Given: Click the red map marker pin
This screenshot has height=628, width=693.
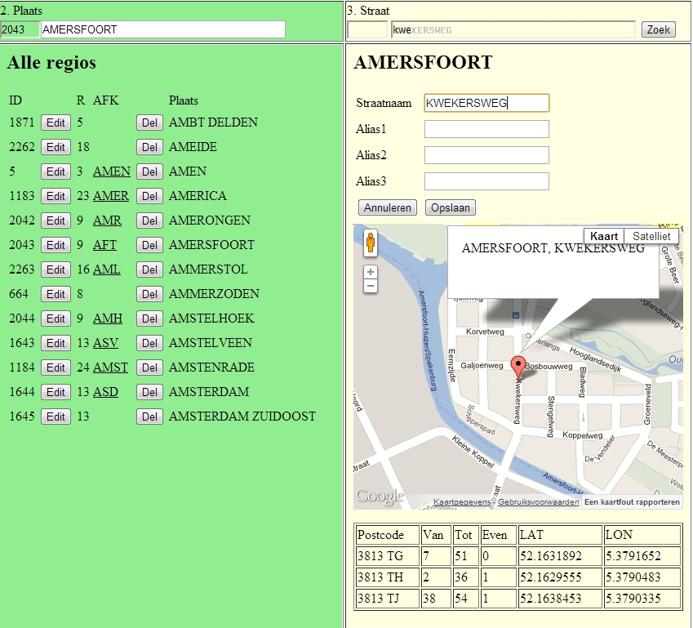Looking at the screenshot, I should click(x=518, y=367).
